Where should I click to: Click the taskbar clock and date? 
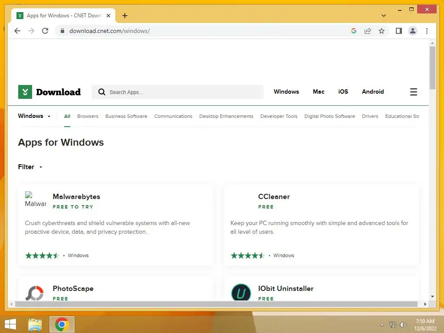(x=425, y=325)
